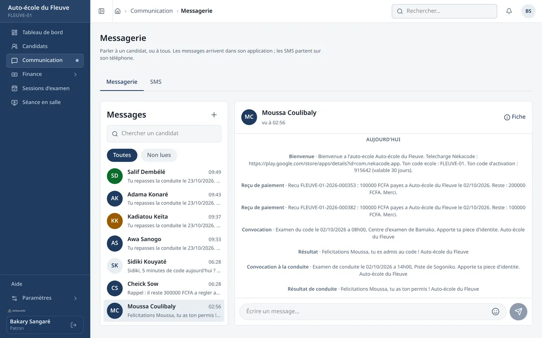
Task: Collapse the sidebar panel icon
Action: (x=102, y=11)
